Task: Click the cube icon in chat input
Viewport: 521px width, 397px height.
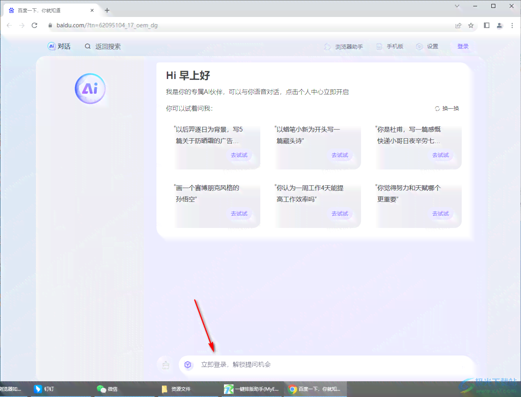Action: [188, 365]
